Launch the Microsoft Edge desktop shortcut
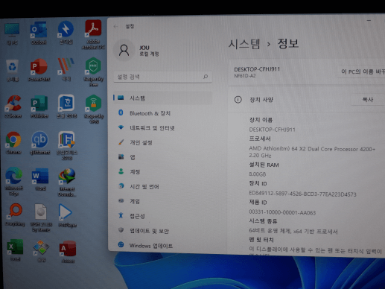 coord(14,181)
